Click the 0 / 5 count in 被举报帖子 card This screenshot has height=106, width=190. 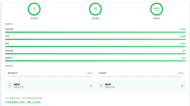pos(90,73)
